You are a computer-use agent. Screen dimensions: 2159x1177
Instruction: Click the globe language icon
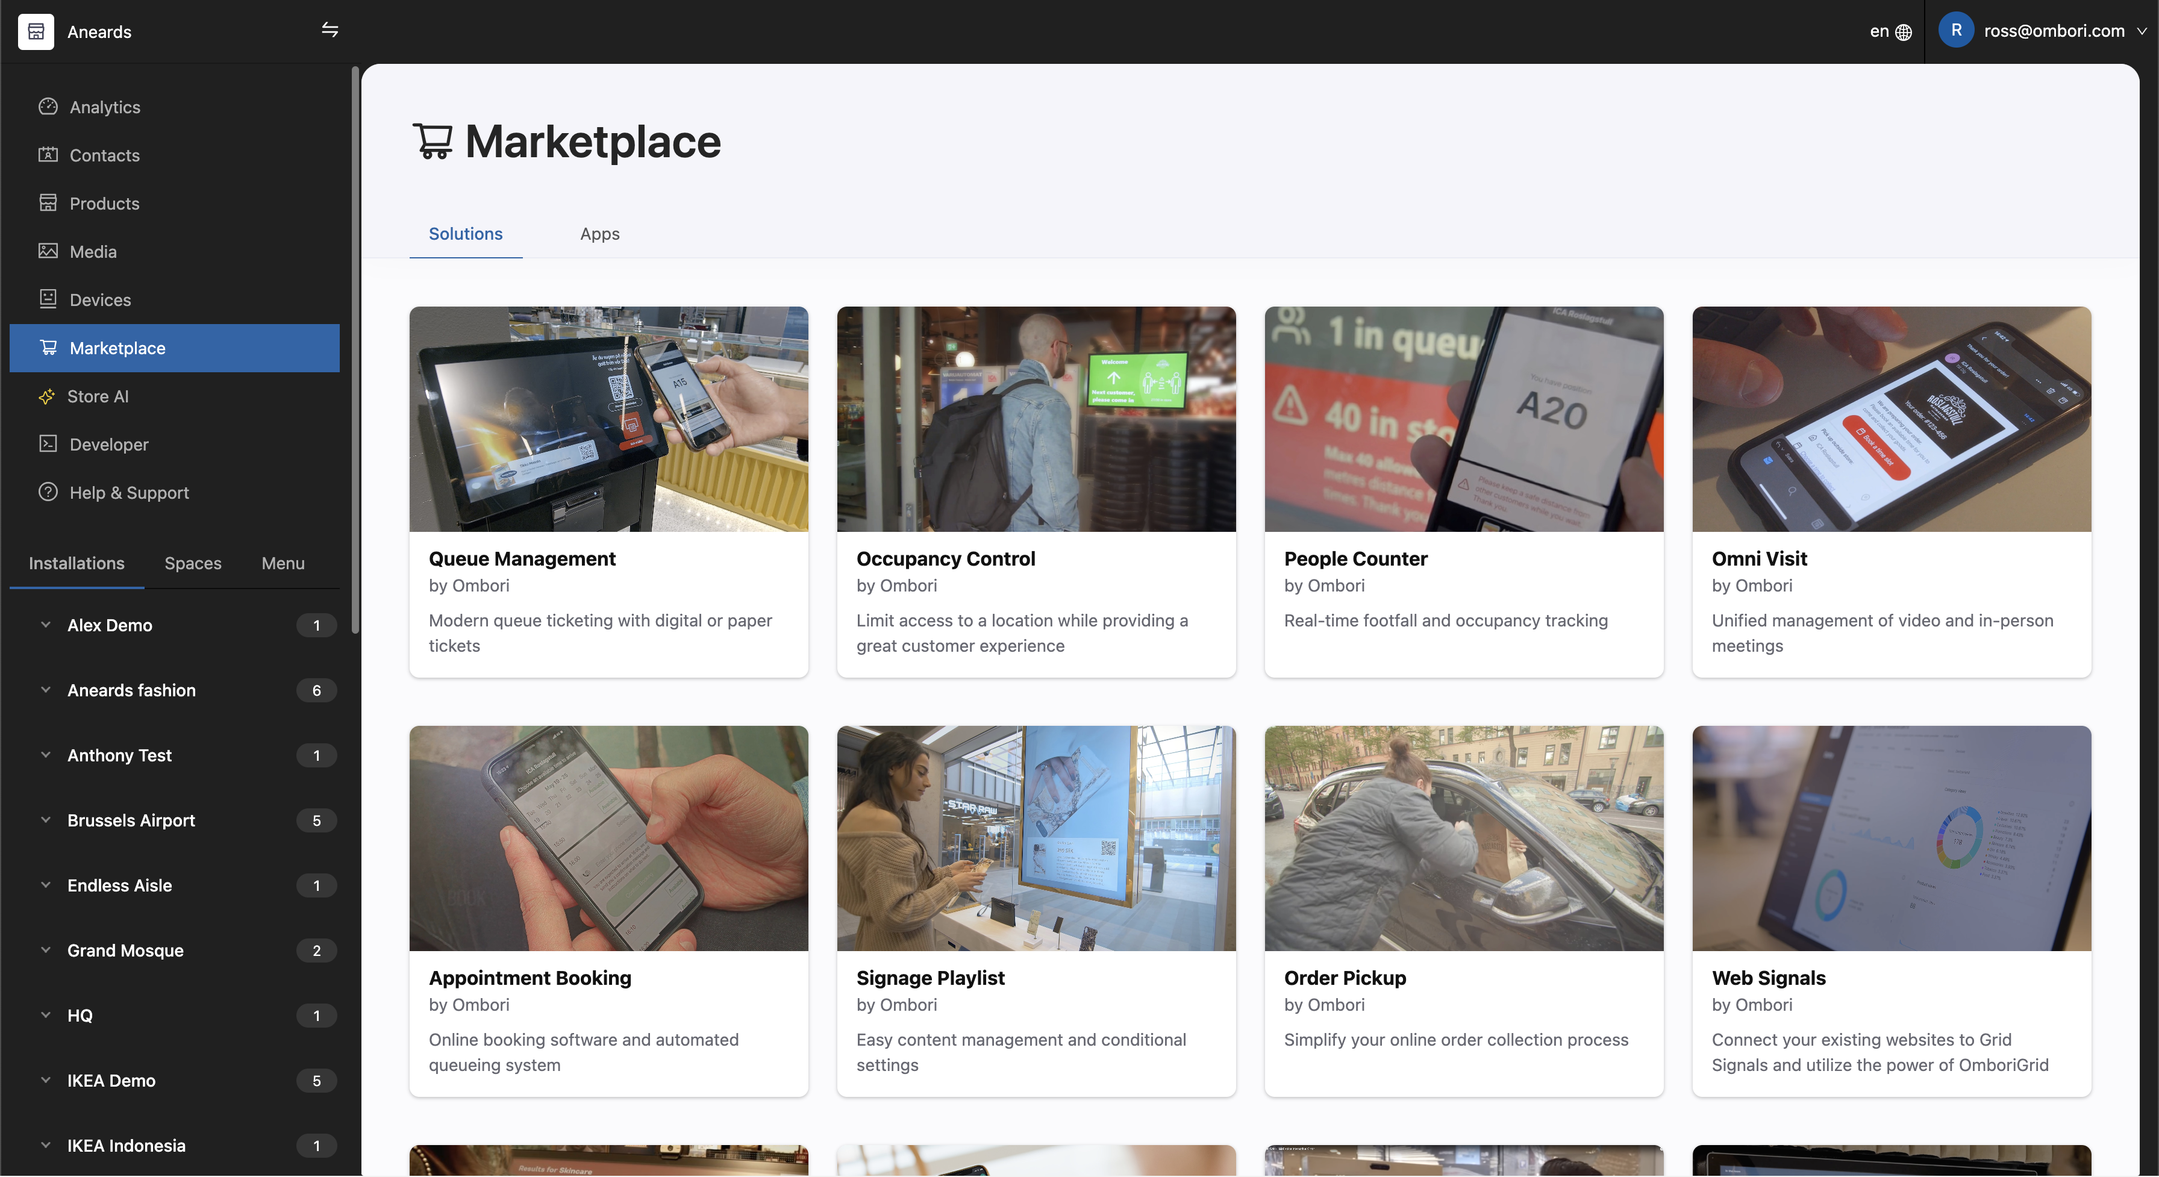pos(1904,31)
